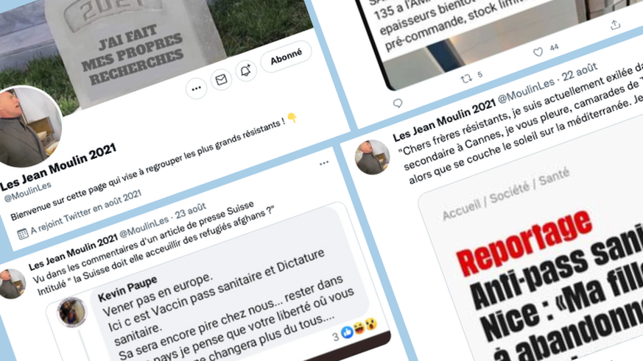Click the Kevin Paupe commenter name
Image resolution: width=643 pixels, height=361 pixels.
tap(127, 288)
